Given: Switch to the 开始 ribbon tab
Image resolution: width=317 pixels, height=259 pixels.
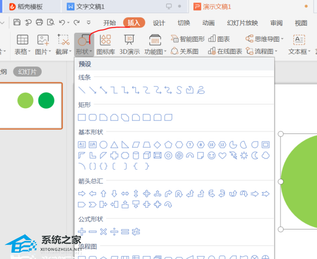Looking at the screenshot, I should point(109,23).
